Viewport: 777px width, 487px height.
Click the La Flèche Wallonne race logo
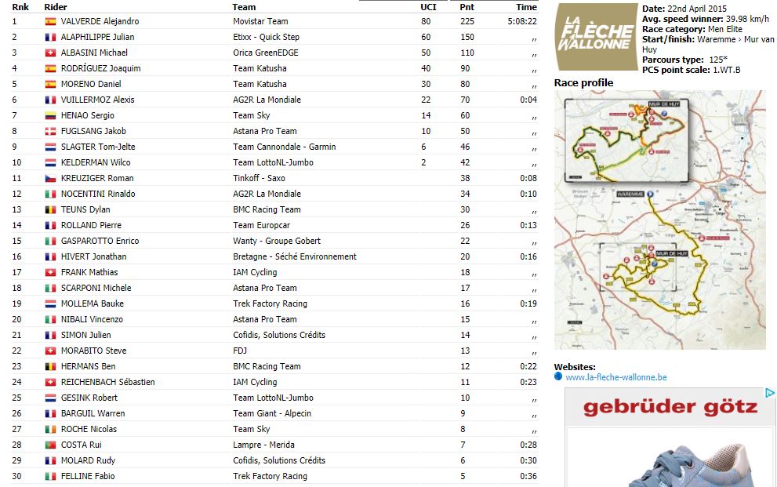point(596,37)
